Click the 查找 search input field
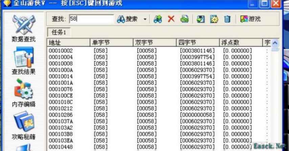The height and width of the screenshot is (151, 289). tap(92, 19)
